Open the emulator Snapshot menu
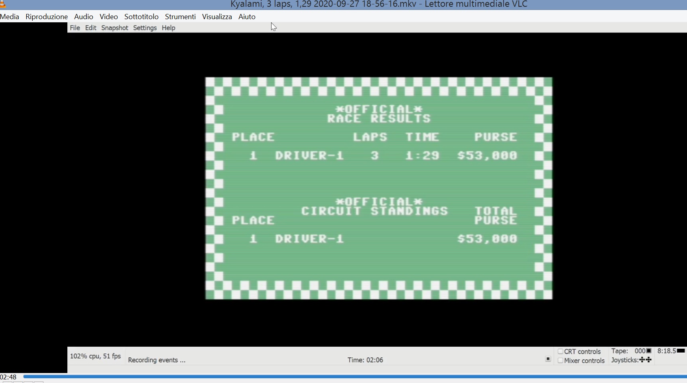This screenshot has width=687, height=383. pos(114,28)
